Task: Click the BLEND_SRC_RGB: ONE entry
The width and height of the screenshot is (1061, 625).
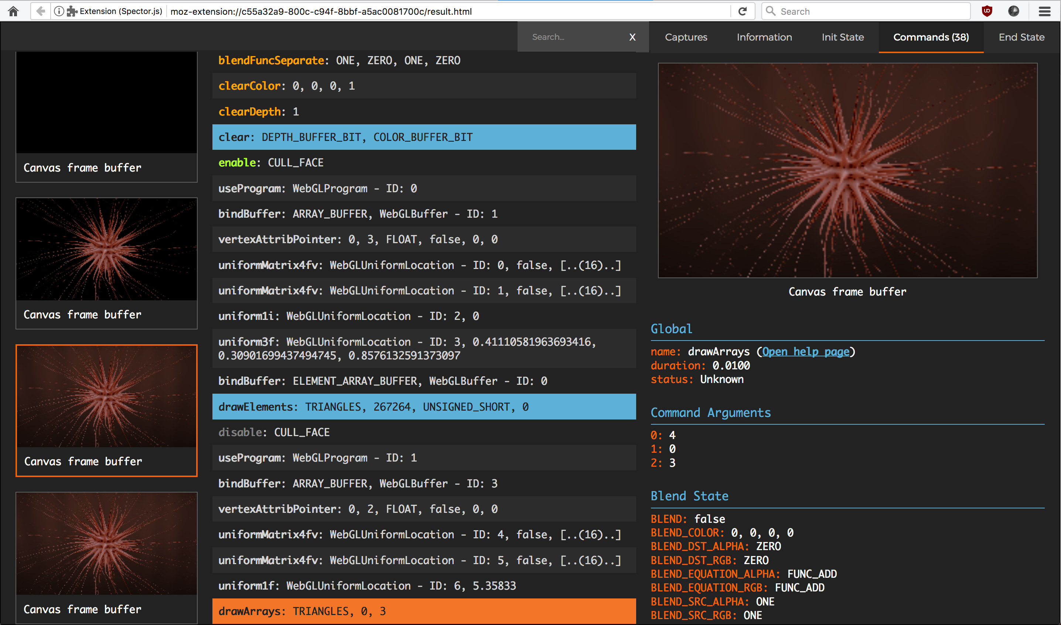Action: click(x=706, y=615)
